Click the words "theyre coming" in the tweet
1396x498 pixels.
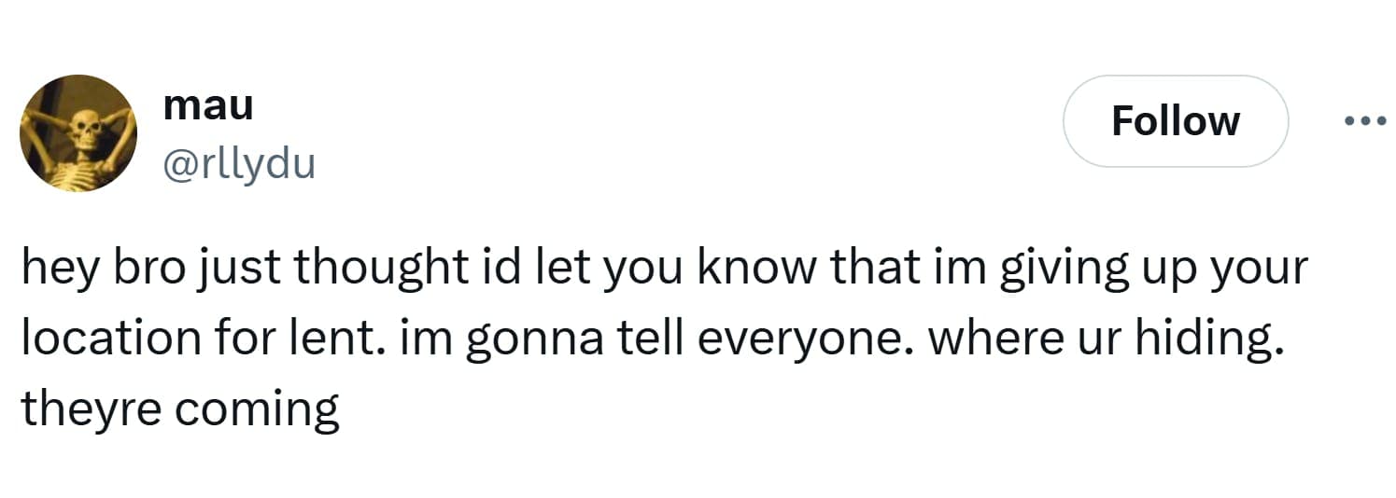tap(179, 408)
